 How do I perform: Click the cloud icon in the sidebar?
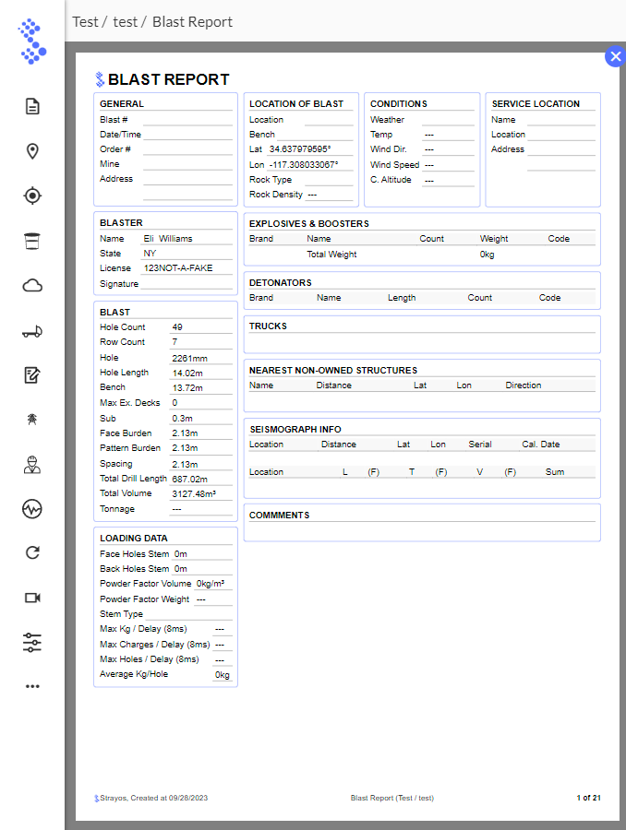[32, 285]
